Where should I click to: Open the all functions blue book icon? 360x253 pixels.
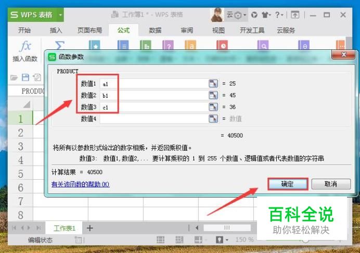pyautogui.click(x=123, y=45)
